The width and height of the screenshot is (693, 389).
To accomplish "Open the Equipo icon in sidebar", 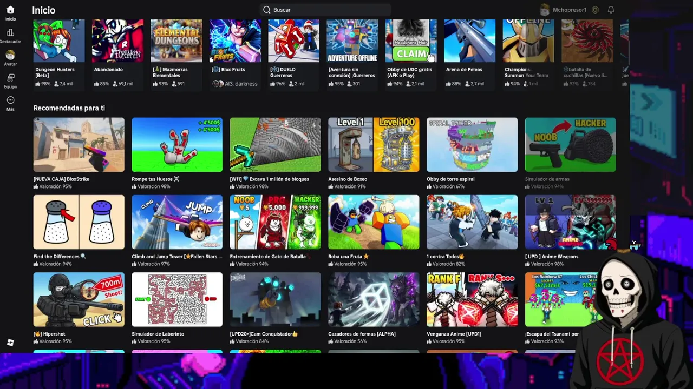I will pyautogui.click(x=10, y=78).
